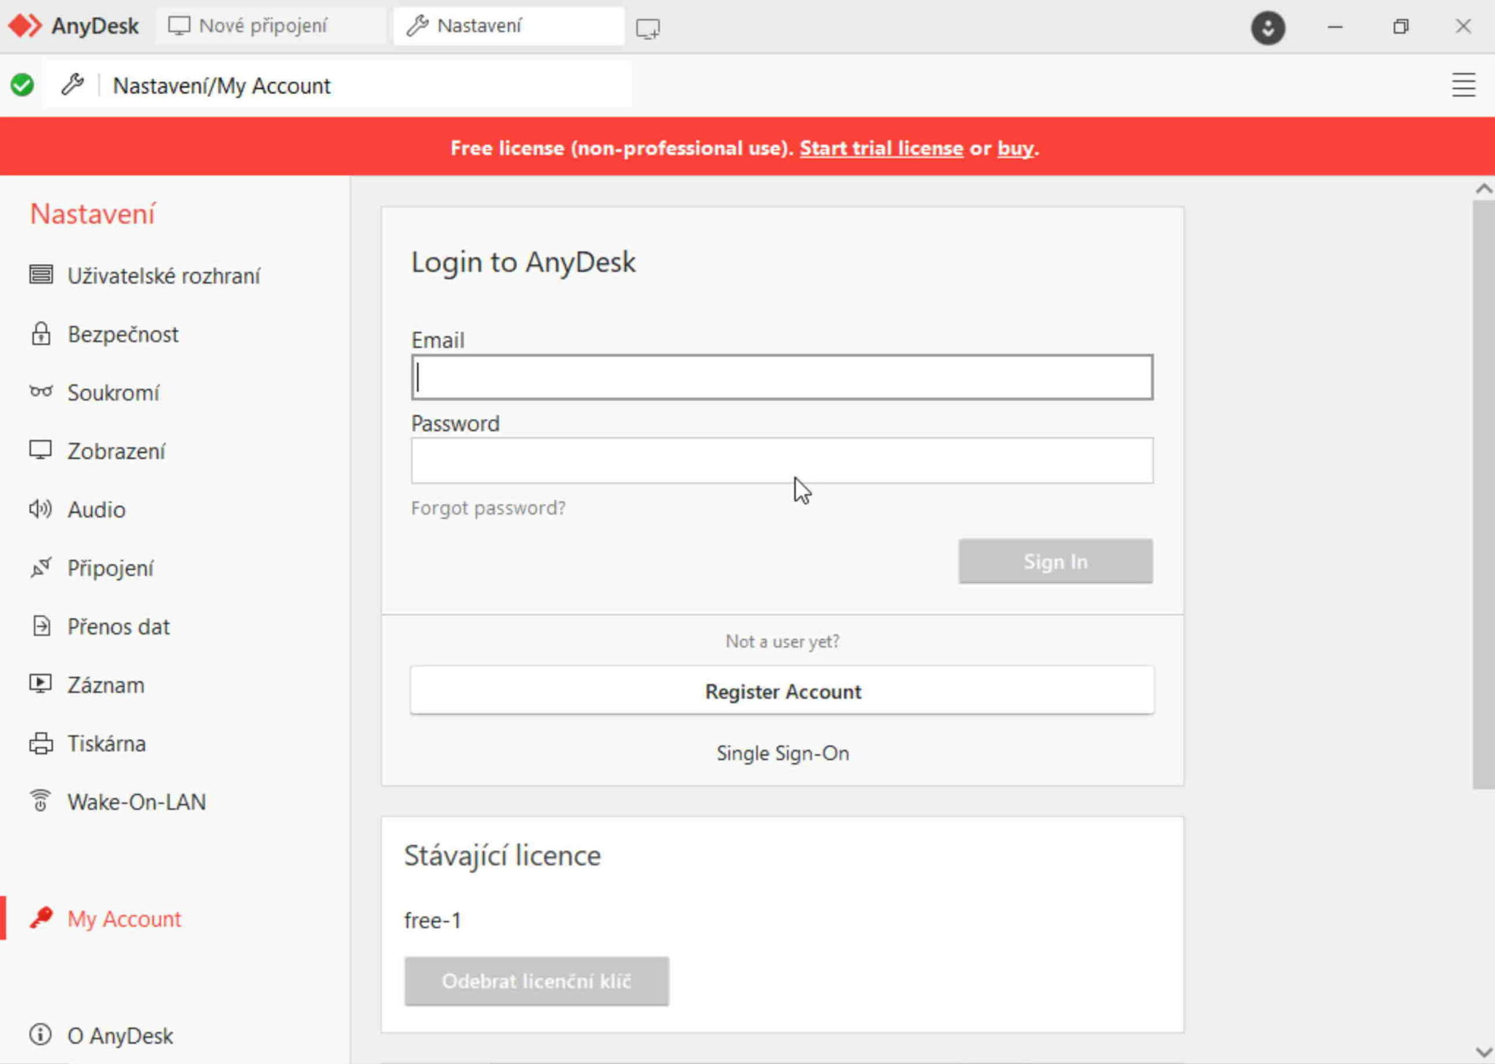This screenshot has height=1064, width=1495.
Task: Select the Bezpečnost padlock icon
Action: click(x=40, y=334)
